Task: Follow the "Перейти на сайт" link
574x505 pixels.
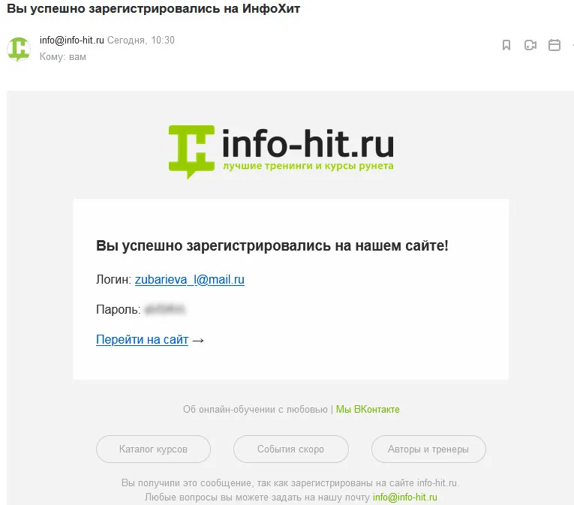Action: tap(142, 339)
